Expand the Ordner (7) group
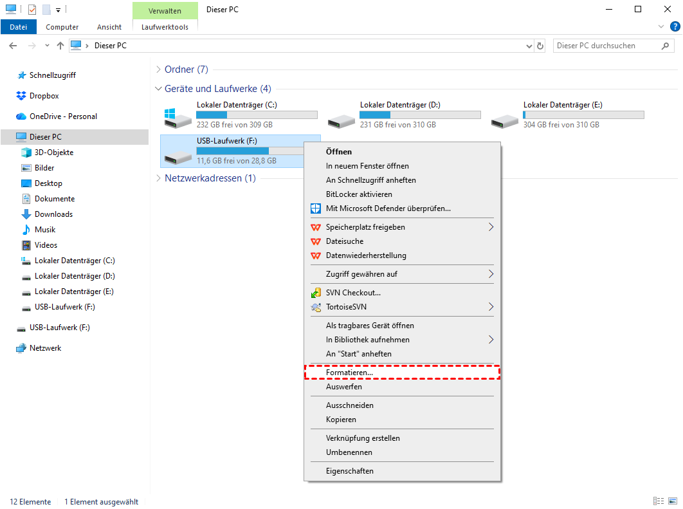 coord(159,69)
